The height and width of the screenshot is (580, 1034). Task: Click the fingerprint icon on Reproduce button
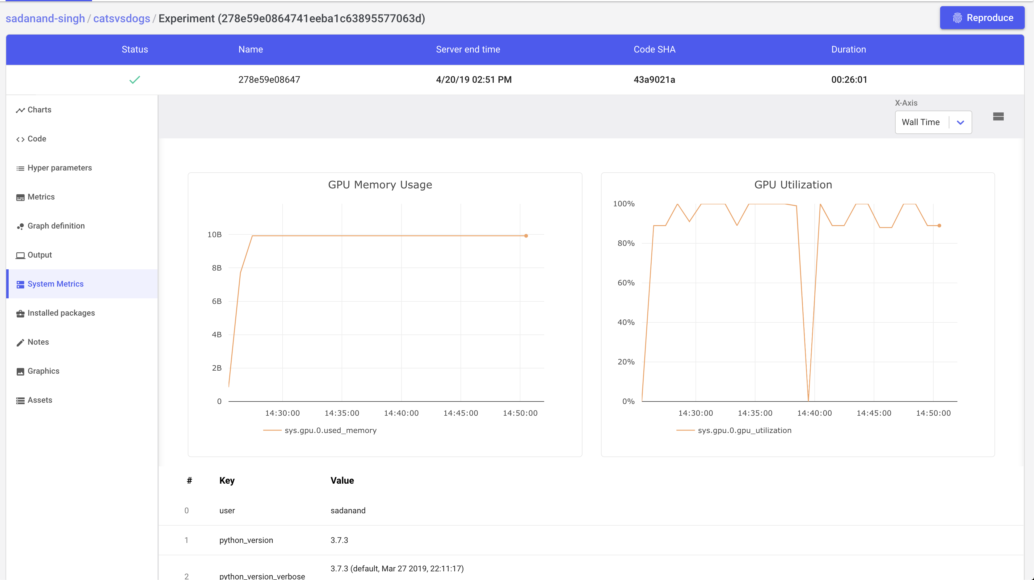point(957,18)
